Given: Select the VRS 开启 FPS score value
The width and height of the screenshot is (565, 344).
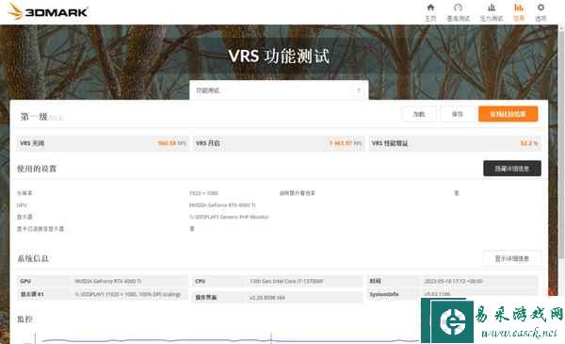Looking at the screenshot, I should (346, 143).
